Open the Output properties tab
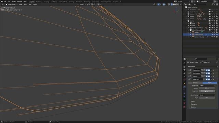Screen dimensions: 219x123 (184, 70)
